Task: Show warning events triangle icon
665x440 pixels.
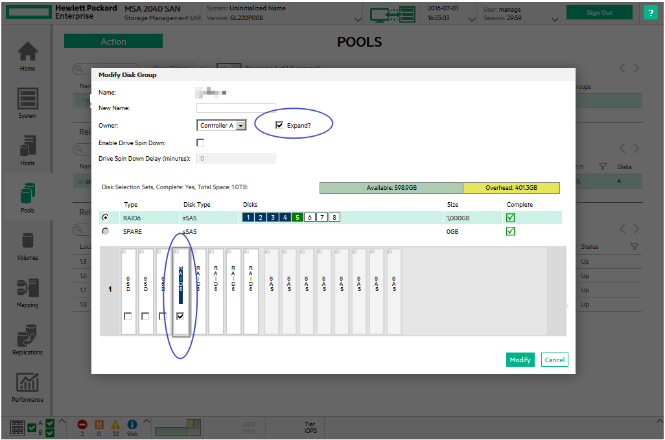Action: click(x=115, y=424)
